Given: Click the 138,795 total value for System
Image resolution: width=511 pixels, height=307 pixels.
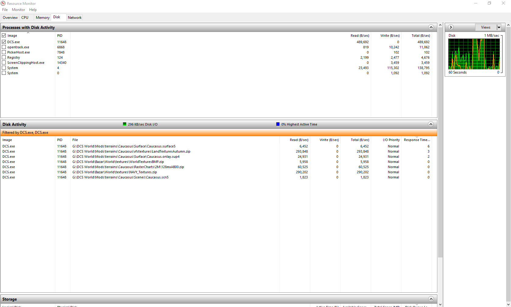Looking at the screenshot, I should pyautogui.click(x=423, y=68).
